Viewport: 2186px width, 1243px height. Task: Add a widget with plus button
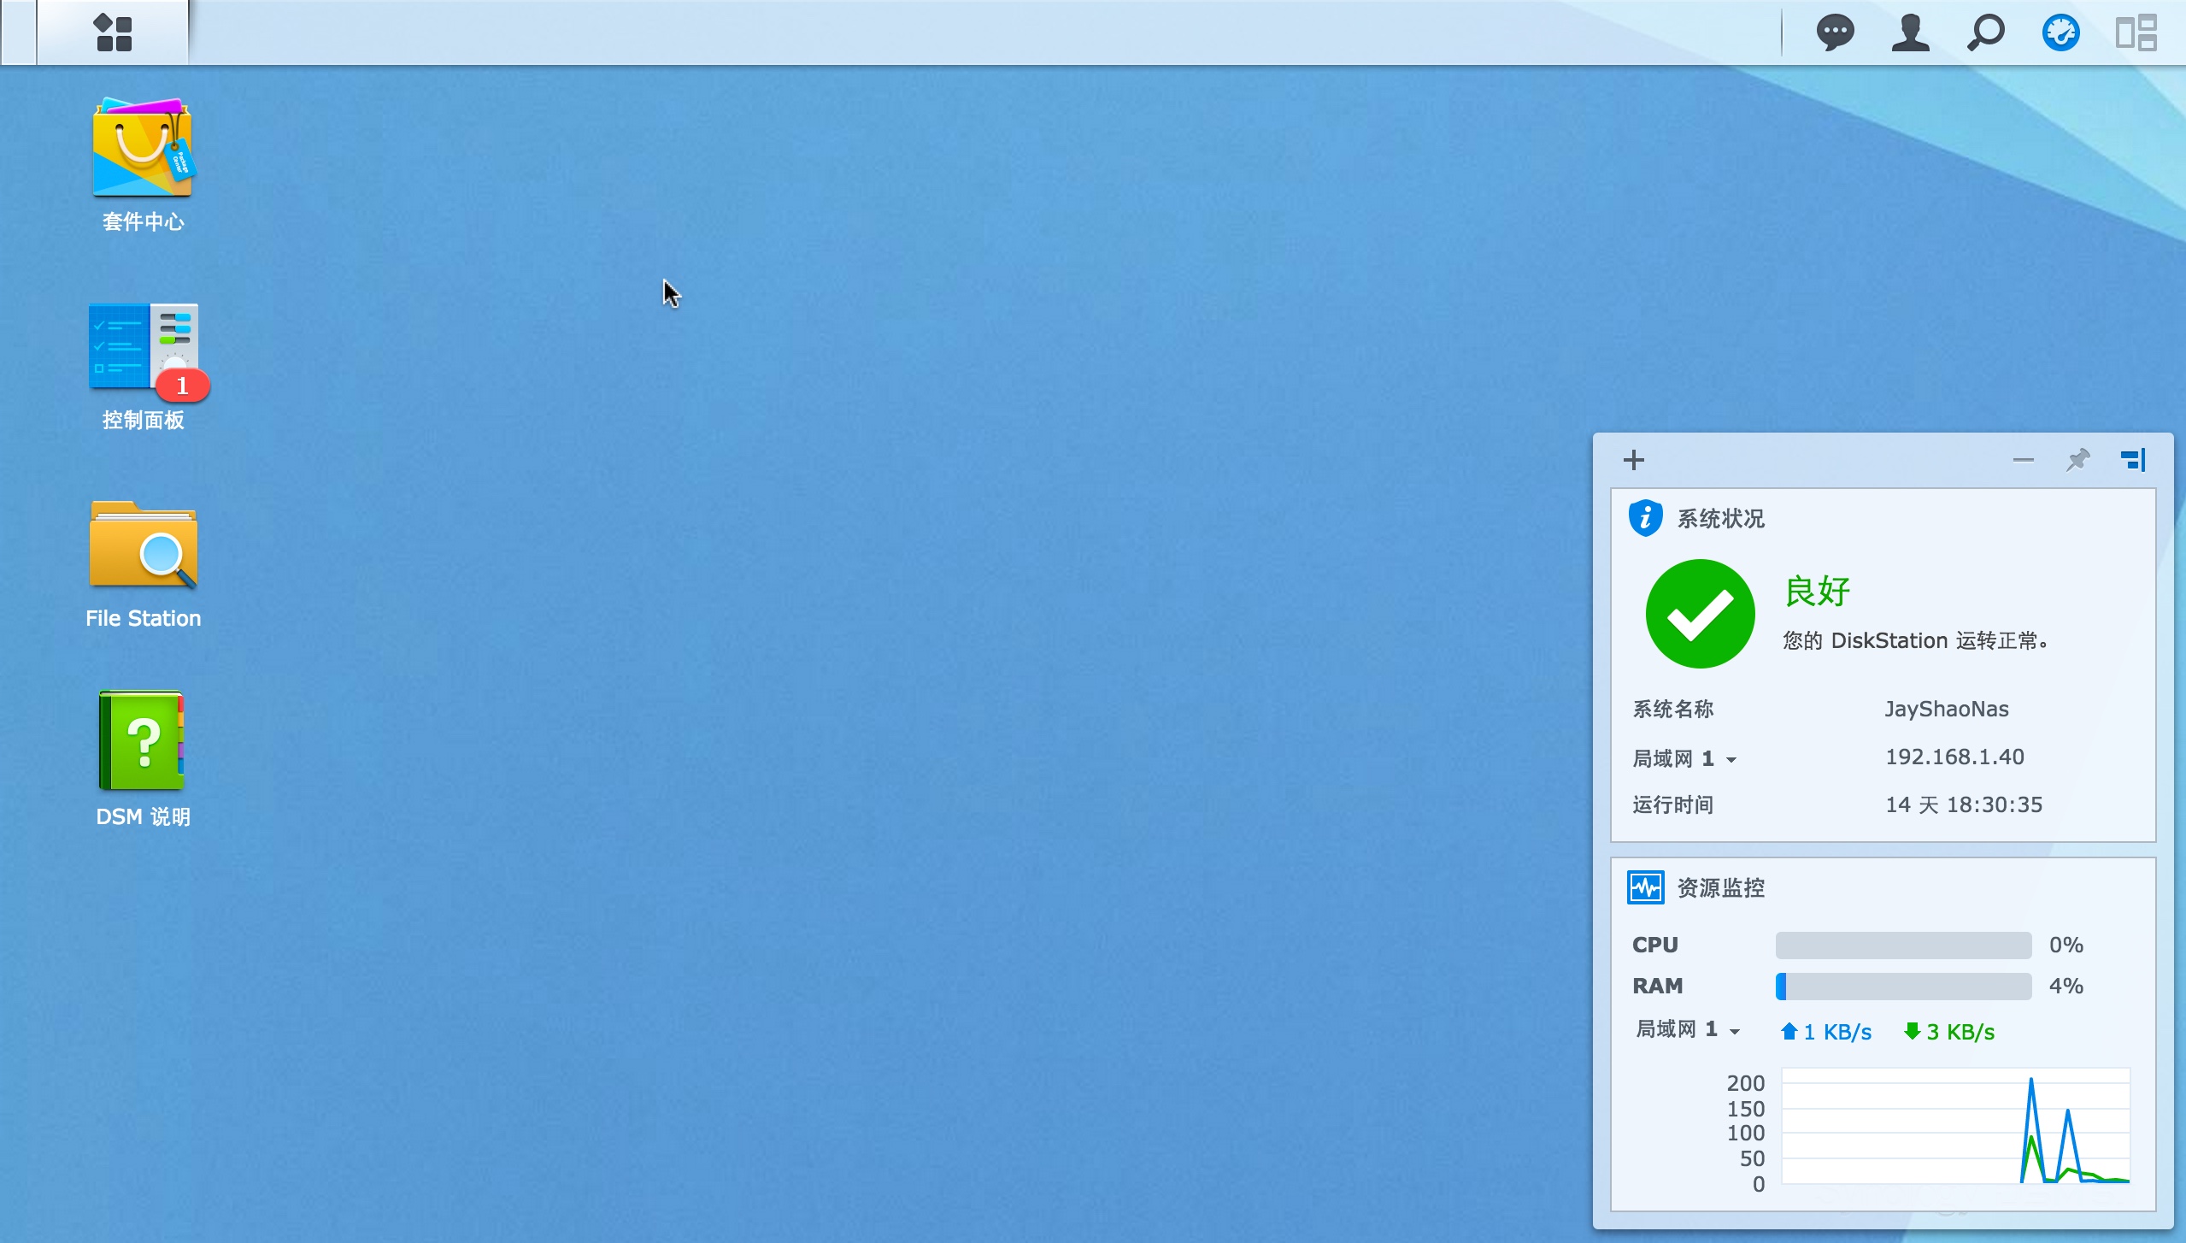1633,460
